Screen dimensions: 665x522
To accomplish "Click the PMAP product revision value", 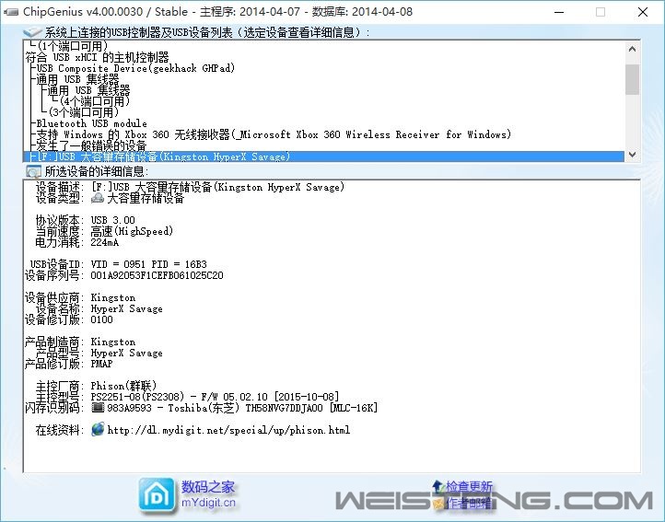I will [x=102, y=364].
